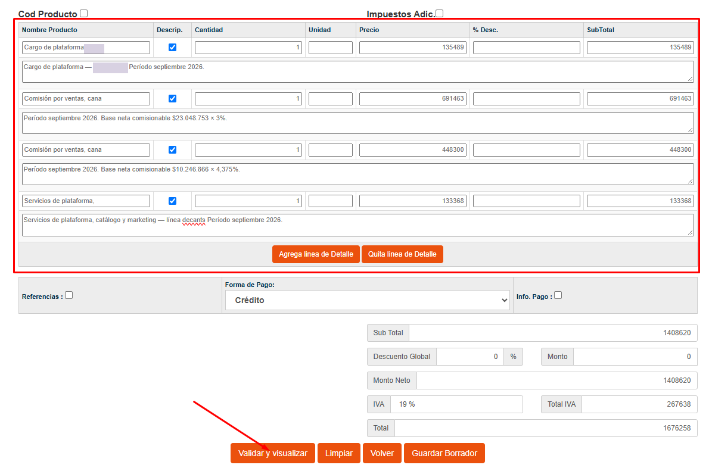Open the Forma de Pago dropdown
This screenshot has width=709, height=471.
(x=367, y=300)
